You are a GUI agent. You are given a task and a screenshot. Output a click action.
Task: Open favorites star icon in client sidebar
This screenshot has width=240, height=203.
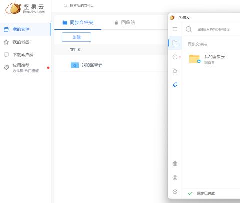click(x=175, y=71)
